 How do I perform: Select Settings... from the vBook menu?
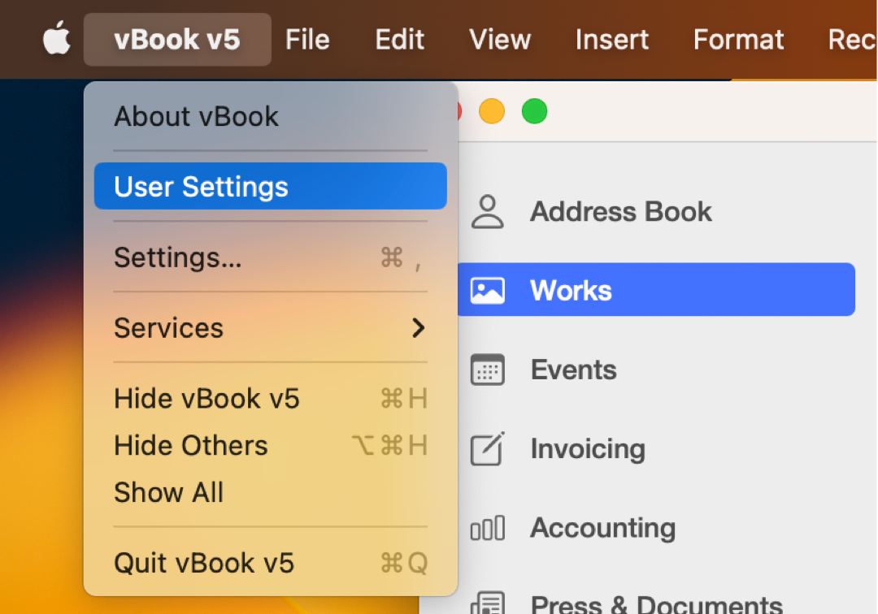click(177, 257)
